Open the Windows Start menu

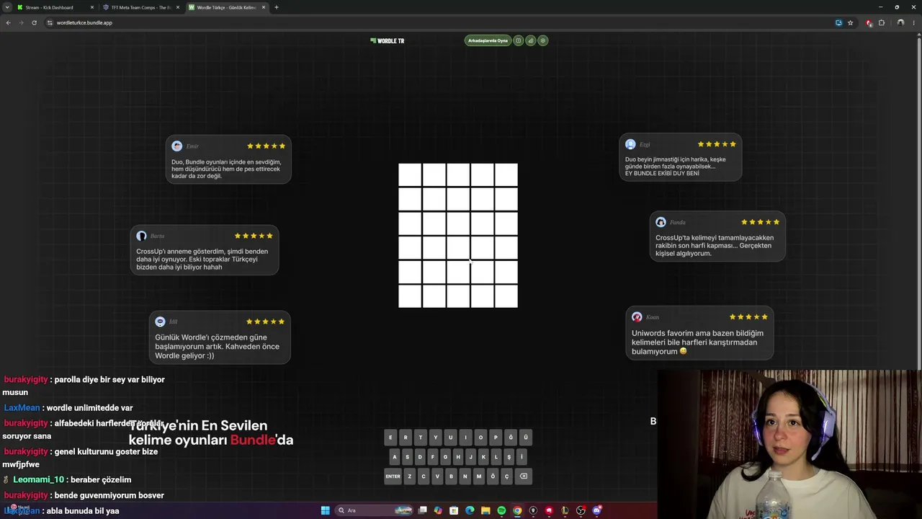(x=326, y=510)
